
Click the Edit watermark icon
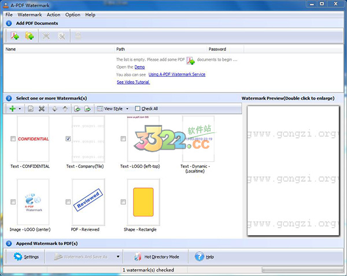click(31, 109)
